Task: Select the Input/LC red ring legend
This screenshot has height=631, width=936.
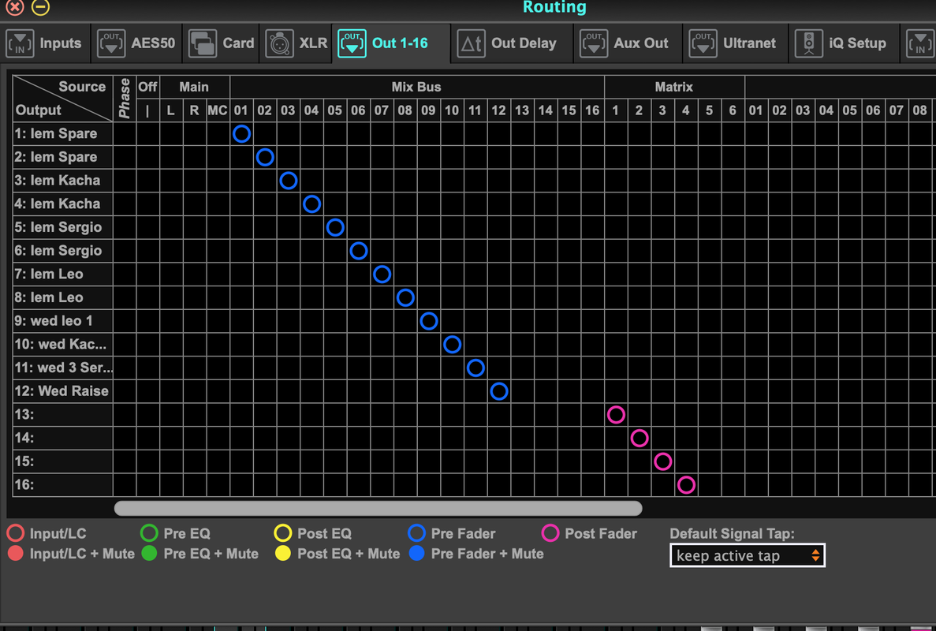Action: coord(16,533)
